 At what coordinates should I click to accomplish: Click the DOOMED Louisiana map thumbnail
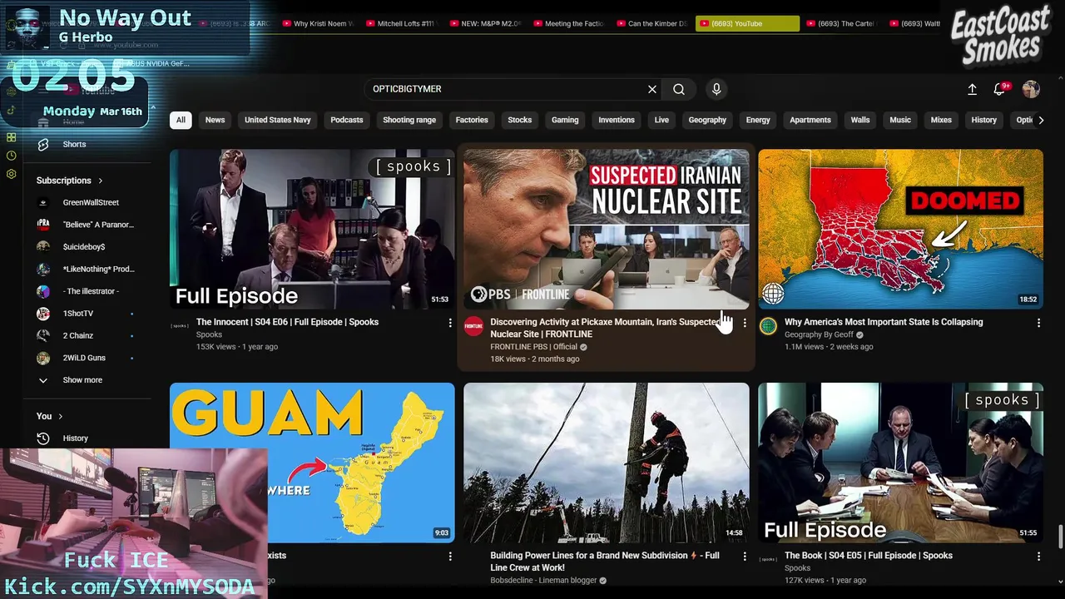tap(900, 230)
